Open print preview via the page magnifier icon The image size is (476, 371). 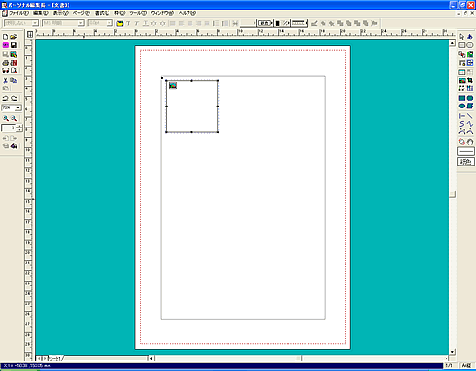14,70
